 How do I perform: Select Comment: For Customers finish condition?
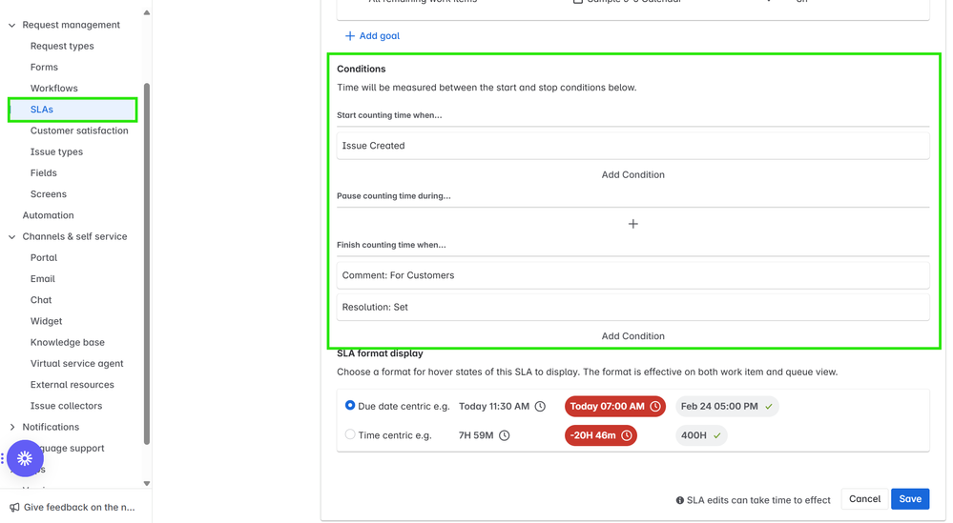pyautogui.click(x=632, y=275)
